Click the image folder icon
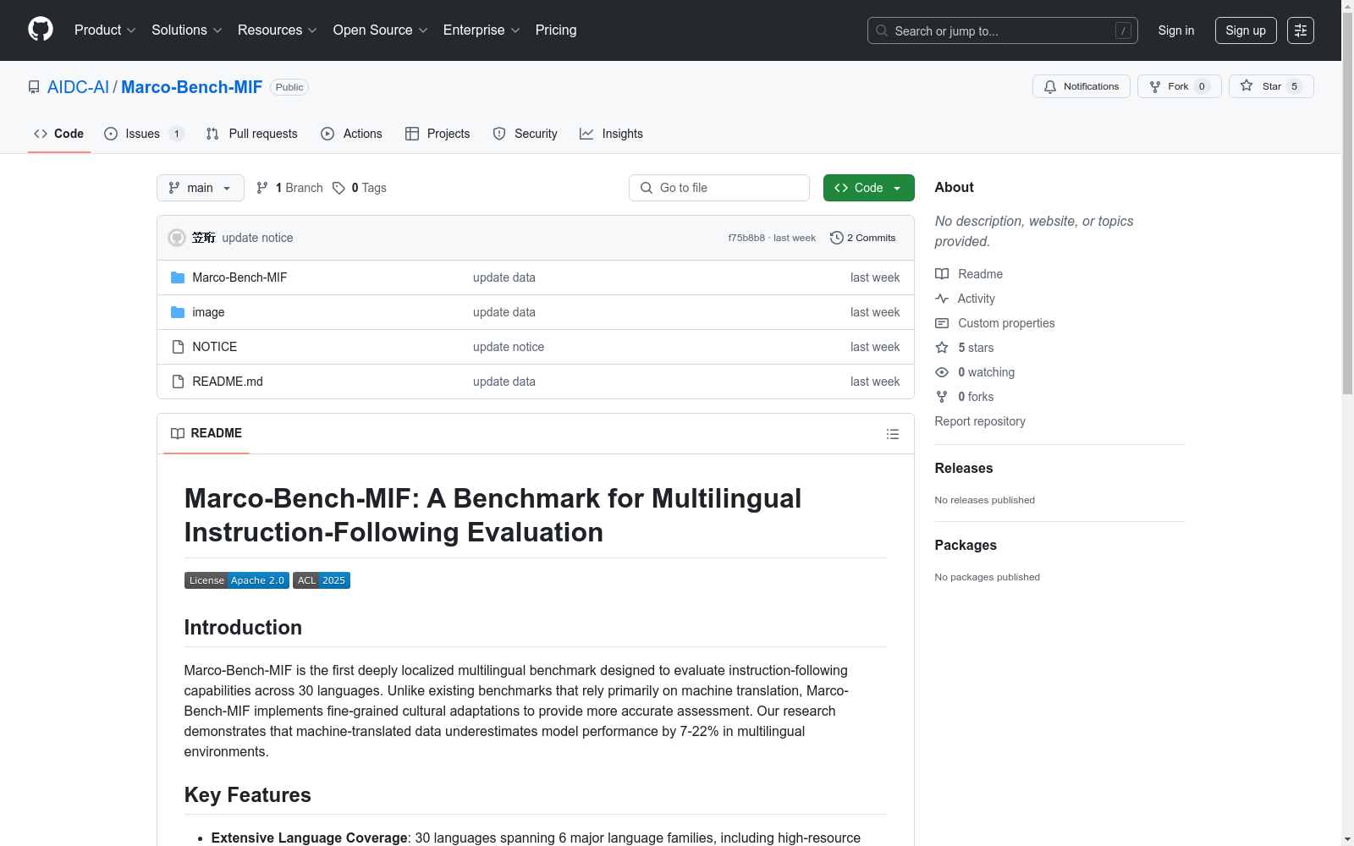Screen dimensions: 1354x846 (x=178, y=312)
